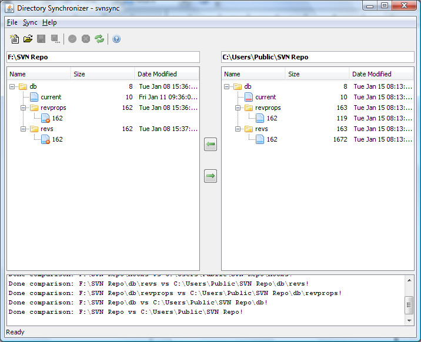The height and width of the screenshot is (342, 421).
Task: Select revprops folder icon in left pane
Action: (34, 108)
